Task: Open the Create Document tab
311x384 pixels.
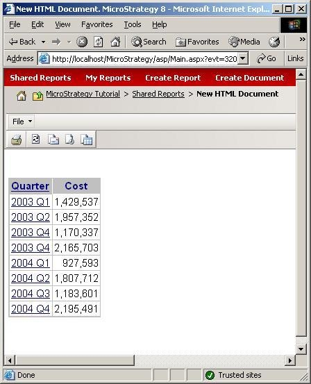Action: tap(249, 78)
